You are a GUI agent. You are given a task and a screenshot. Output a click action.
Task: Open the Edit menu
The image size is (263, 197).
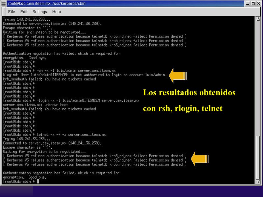[24, 12]
